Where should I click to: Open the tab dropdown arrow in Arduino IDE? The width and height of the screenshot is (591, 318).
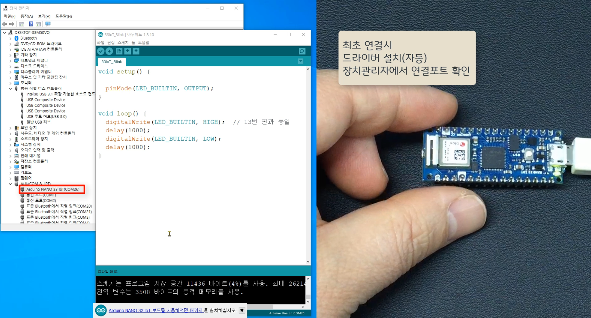point(301,61)
